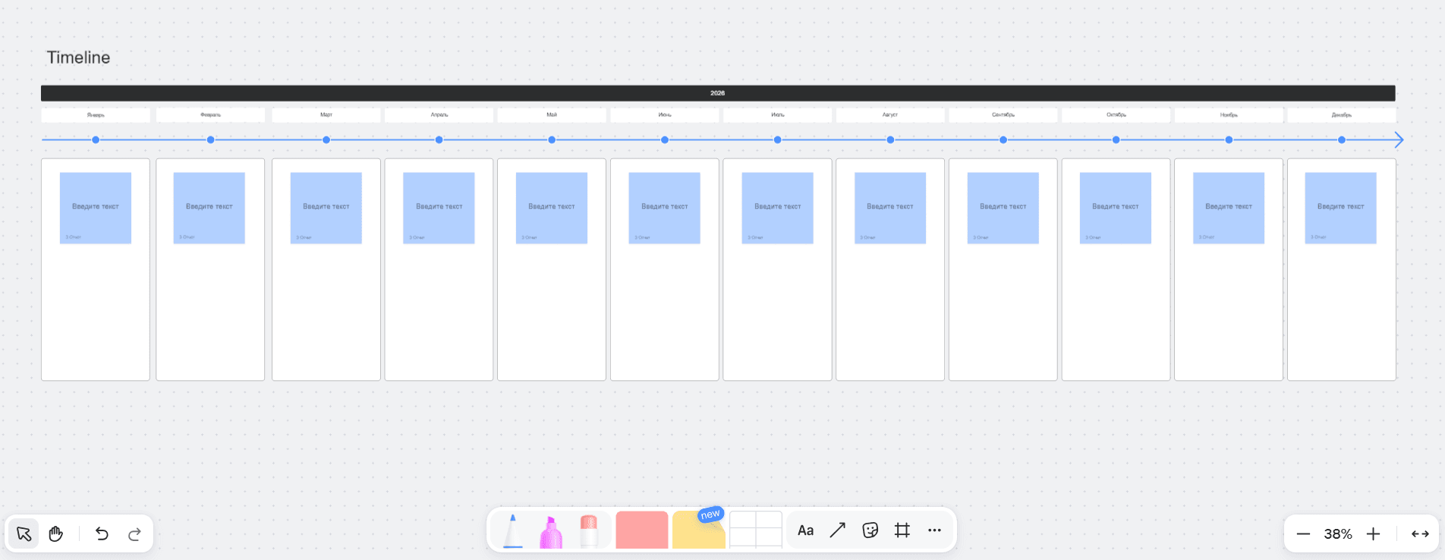This screenshot has height=560, width=1445.
Task: Fit board to screen width
Action: 1420,534
